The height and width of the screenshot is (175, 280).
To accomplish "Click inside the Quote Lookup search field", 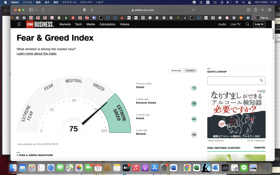I will tap(232, 80).
